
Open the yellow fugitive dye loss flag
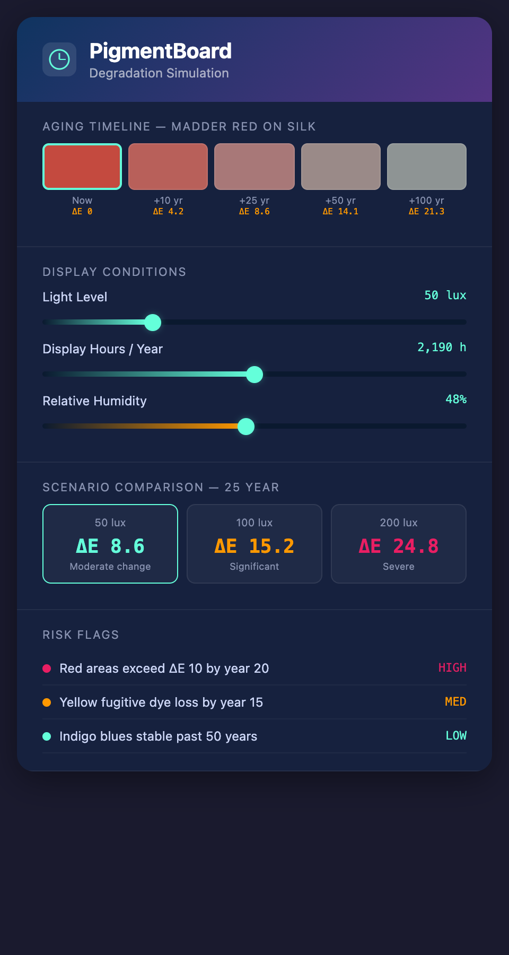(x=161, y=702)
